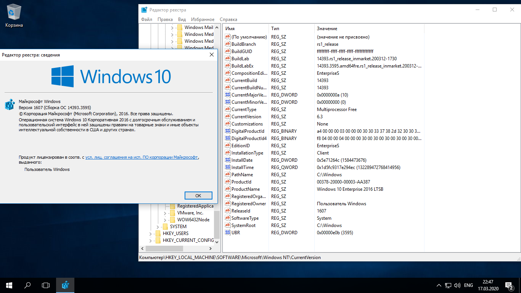Click the string icon beside BuildLab
Screen dimensions: 521x293
[x=228, y=59]
